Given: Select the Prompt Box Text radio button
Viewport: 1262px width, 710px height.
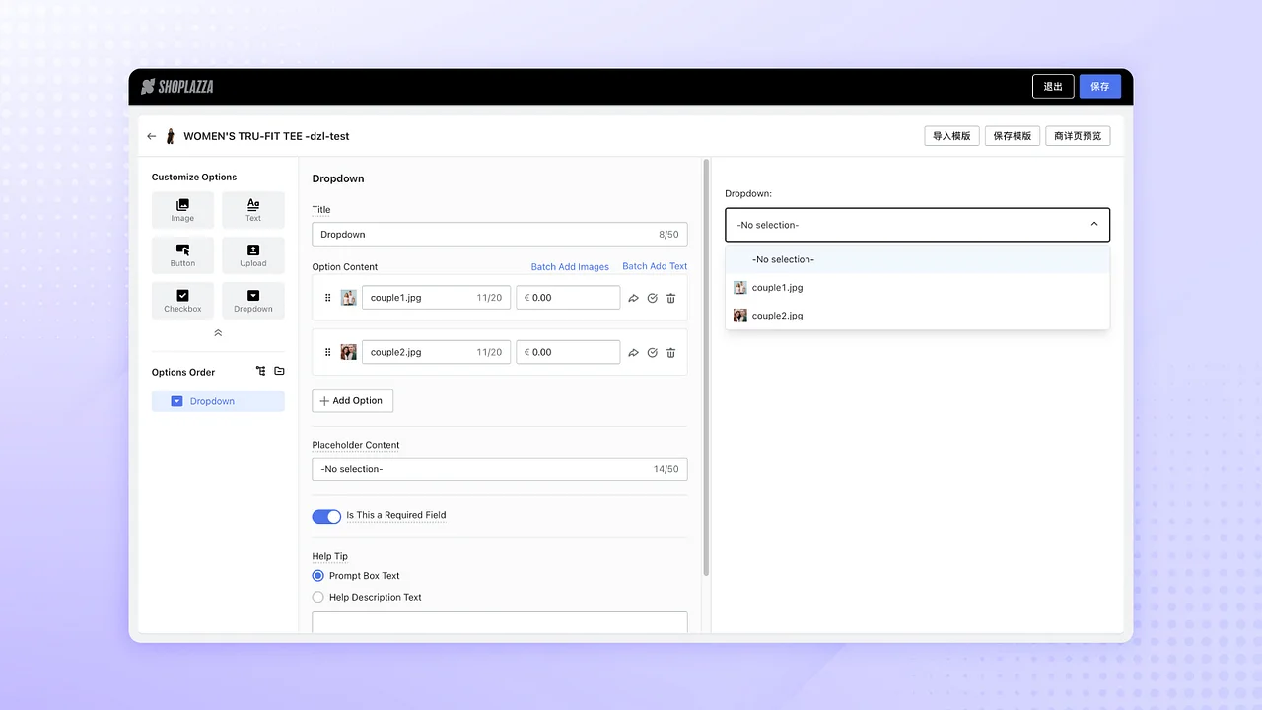Looking at the screenshot, I should (x=318, y=575).
